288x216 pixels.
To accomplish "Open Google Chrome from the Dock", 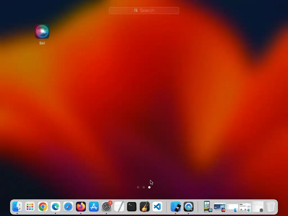I will [43, 207].
